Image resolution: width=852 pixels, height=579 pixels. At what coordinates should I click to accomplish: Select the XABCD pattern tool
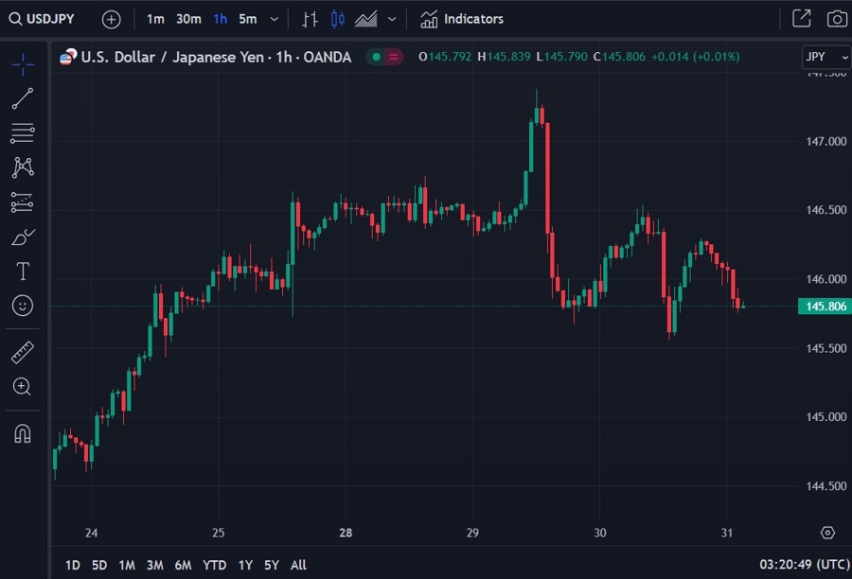point(23,167)
